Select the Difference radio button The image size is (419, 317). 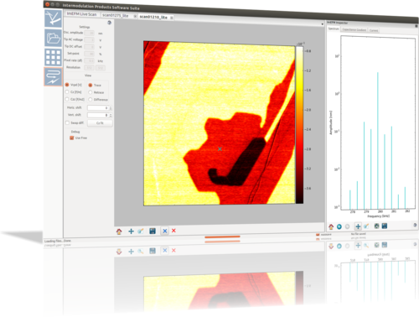click(91, 99)
